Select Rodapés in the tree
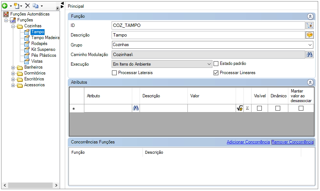320x191 pixels. coord(39,44)
